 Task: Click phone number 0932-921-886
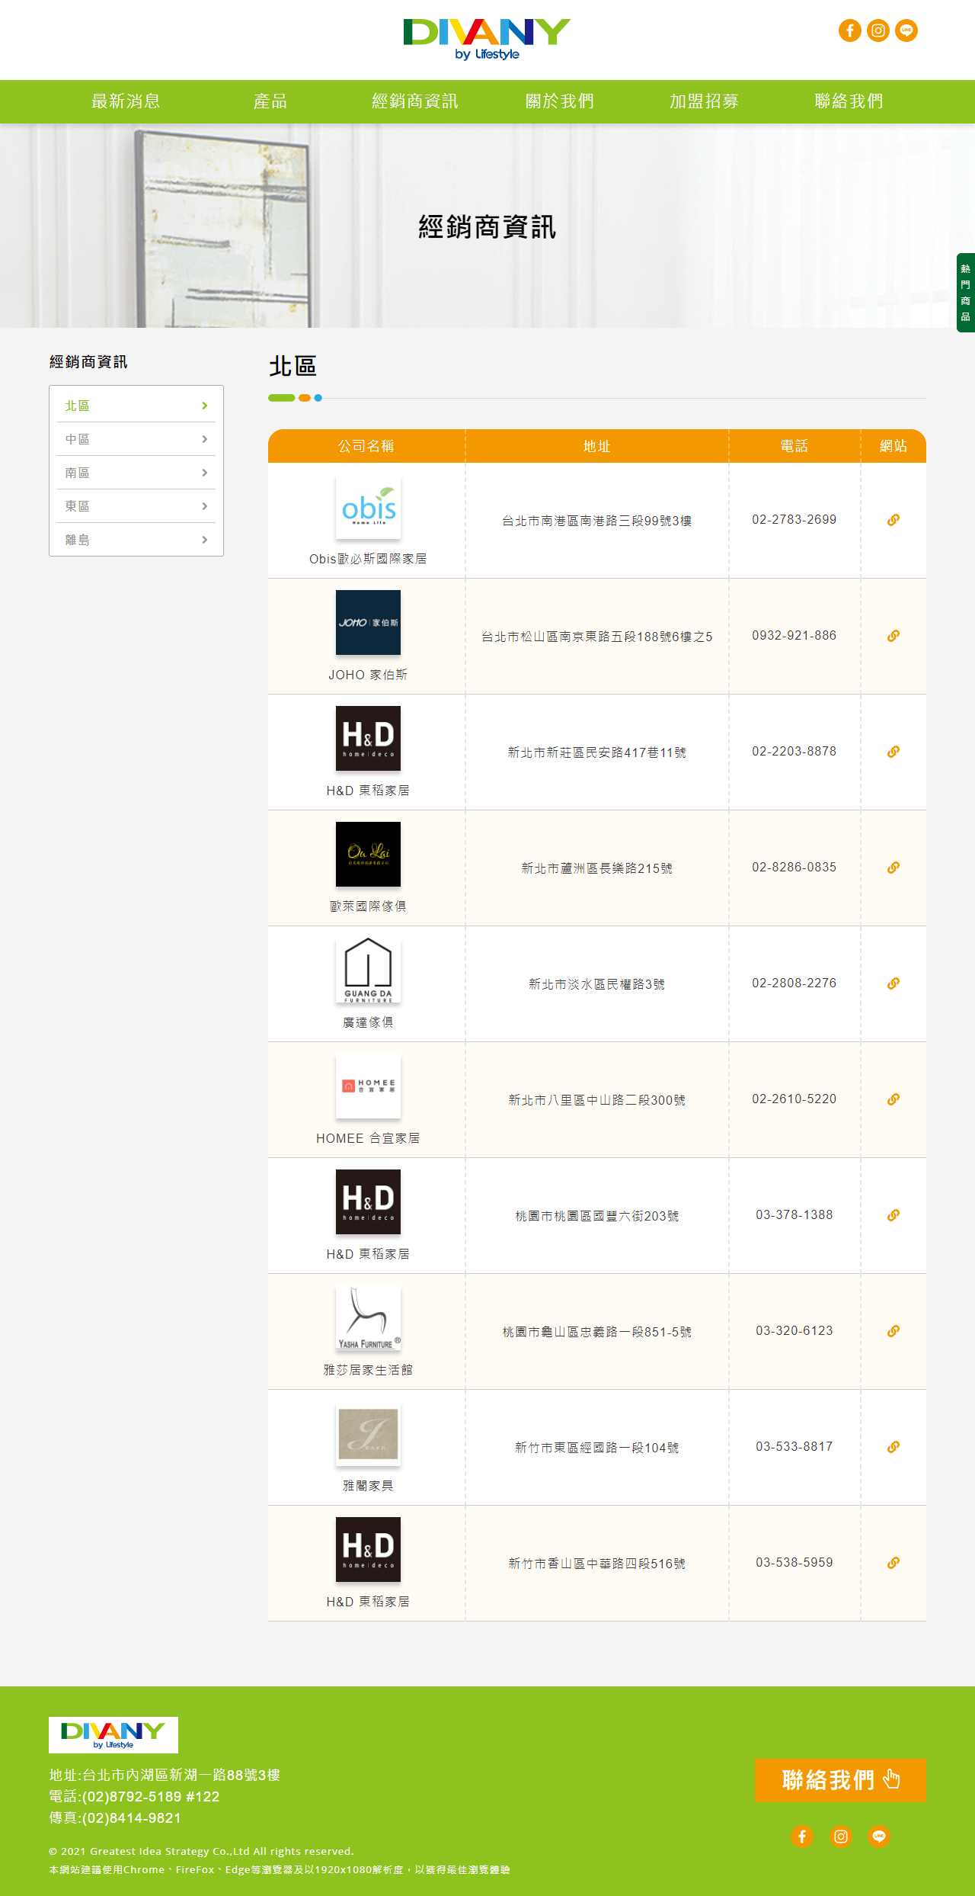click(794, 636)
